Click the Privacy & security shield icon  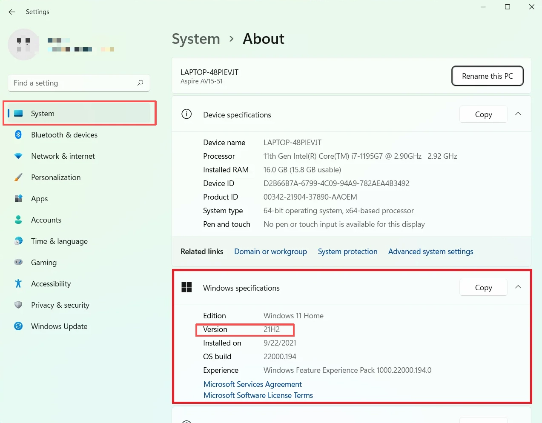point(18,305)
